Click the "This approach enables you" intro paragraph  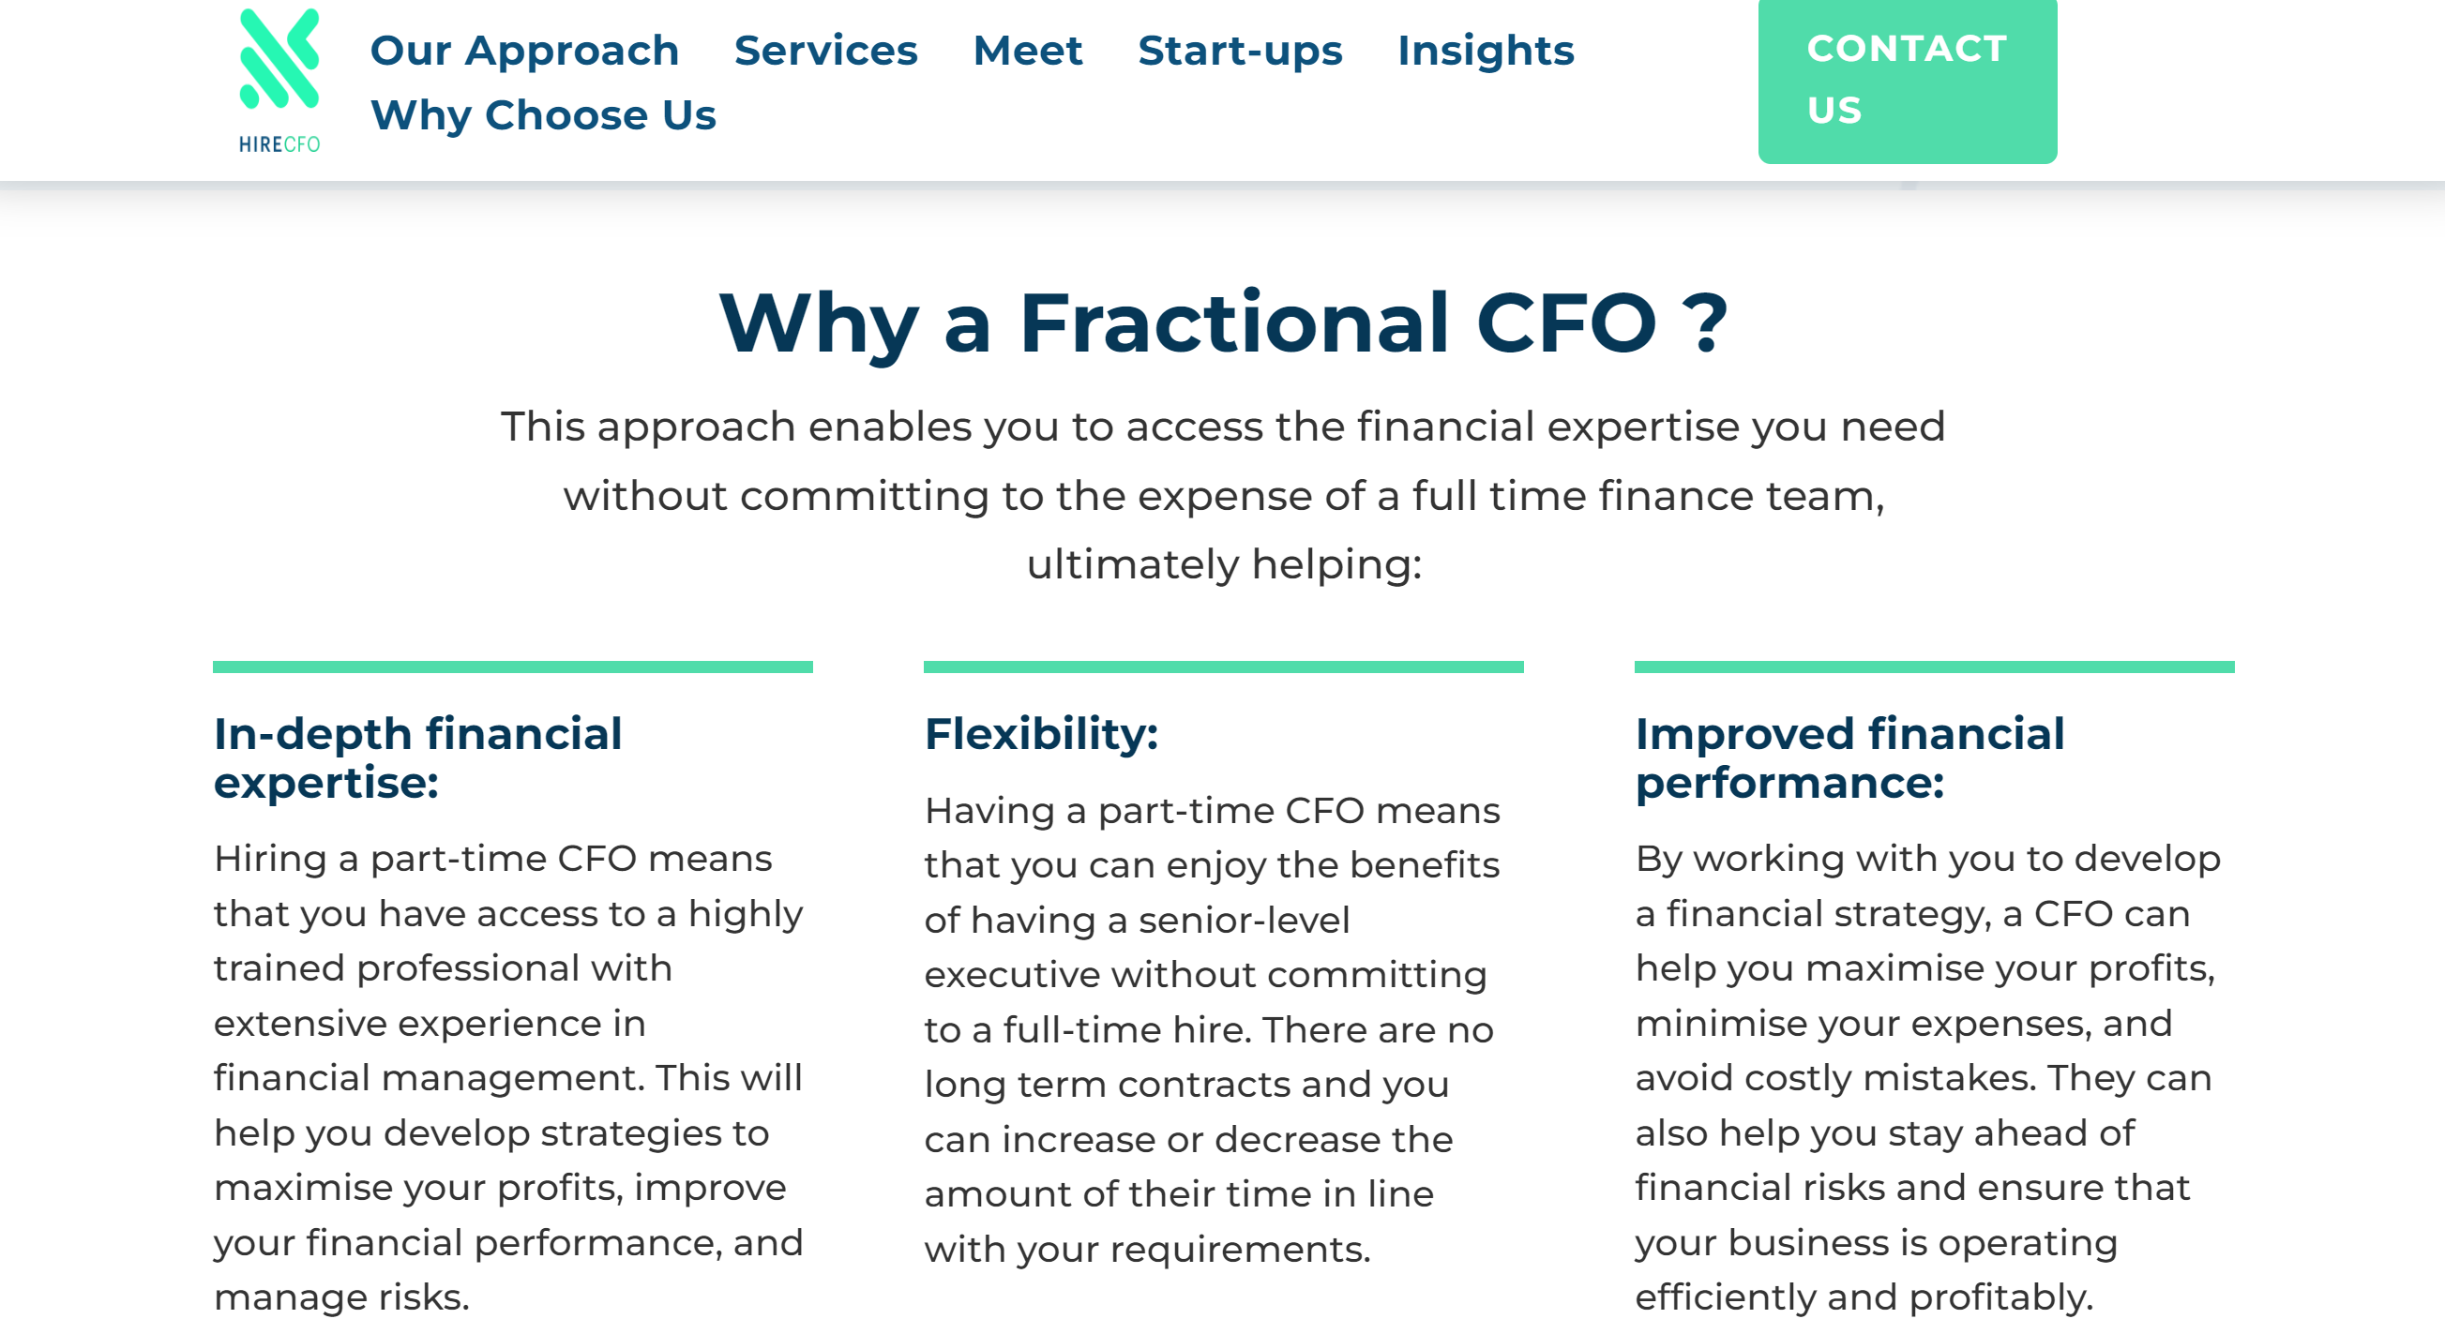[1223, 495]
